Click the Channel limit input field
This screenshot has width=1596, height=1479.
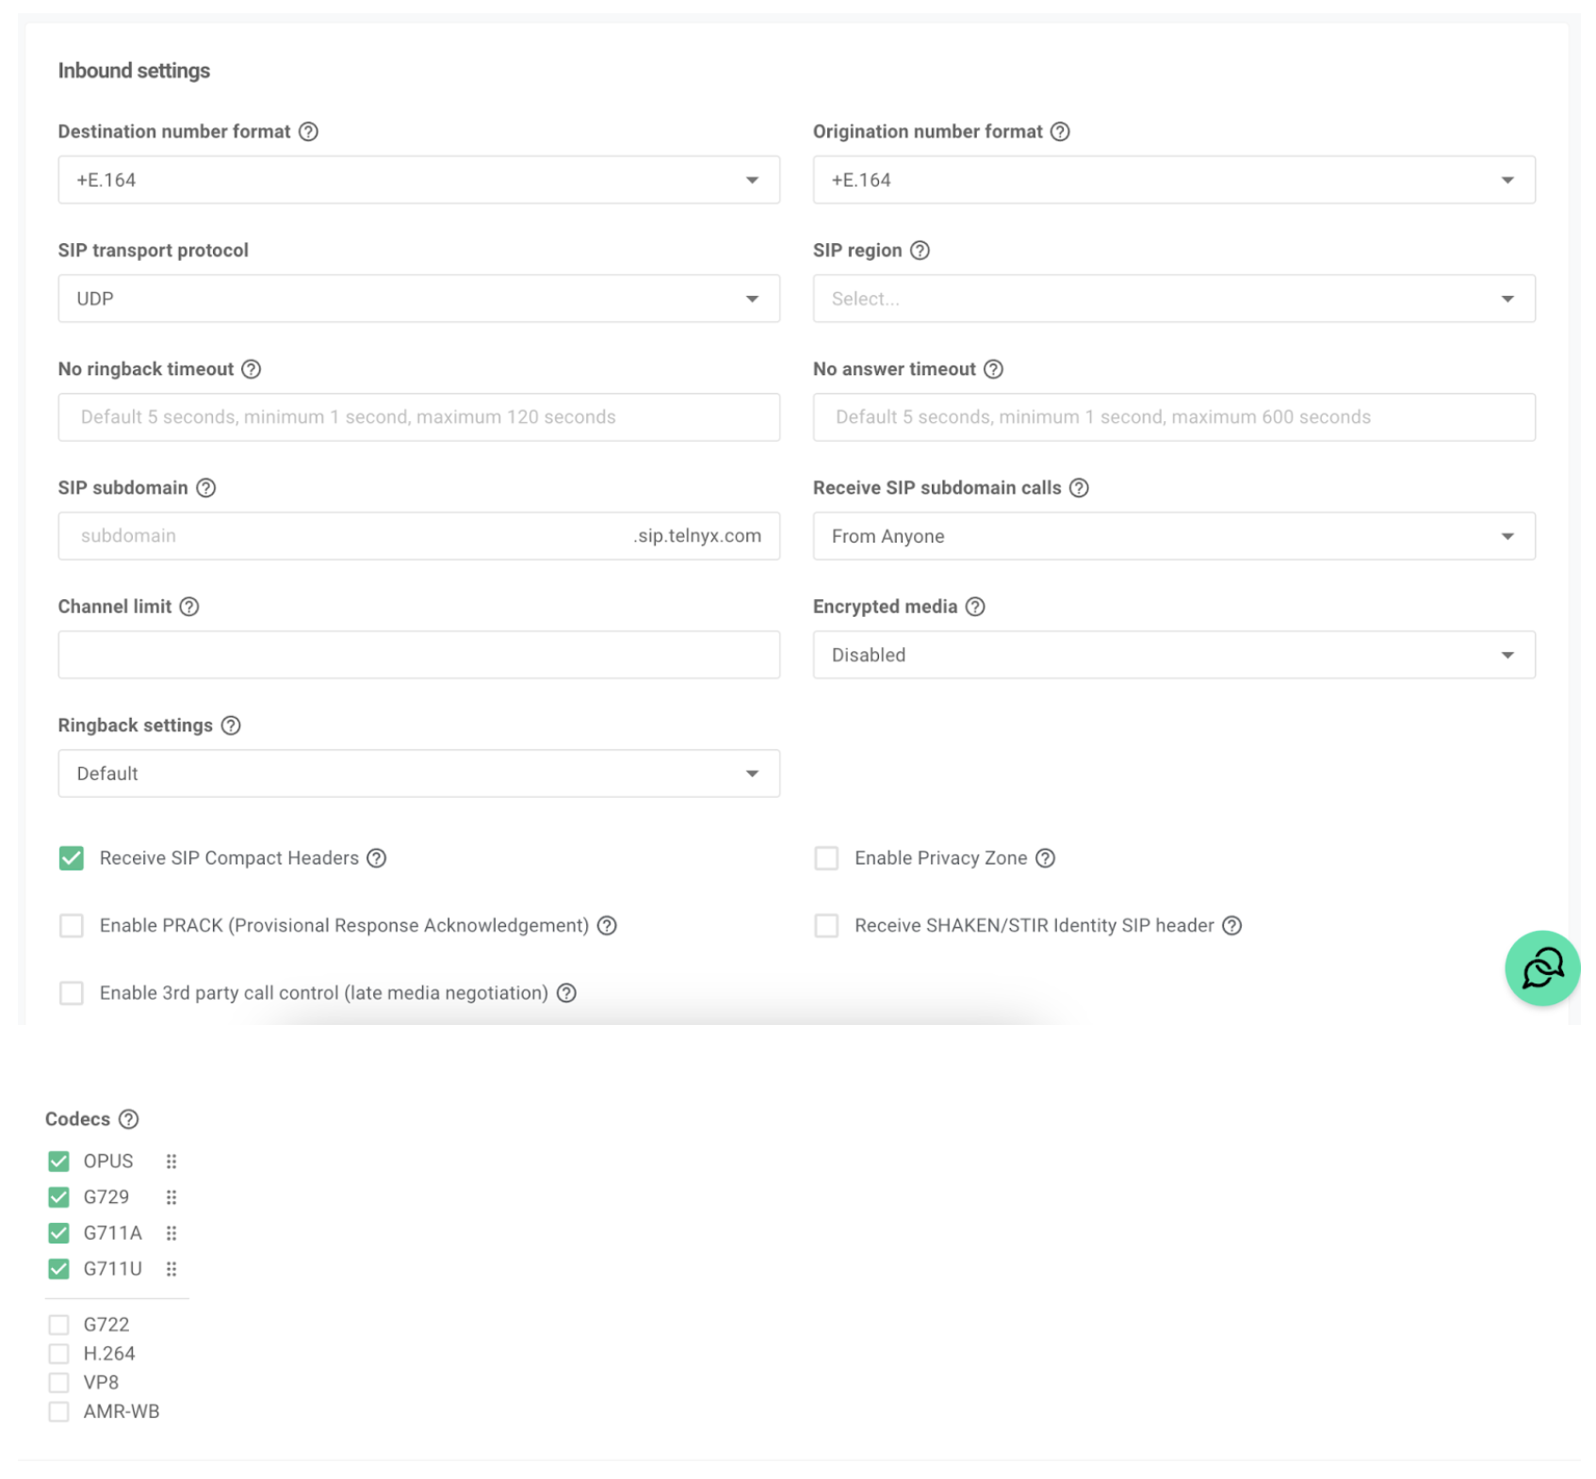point(418,654)
